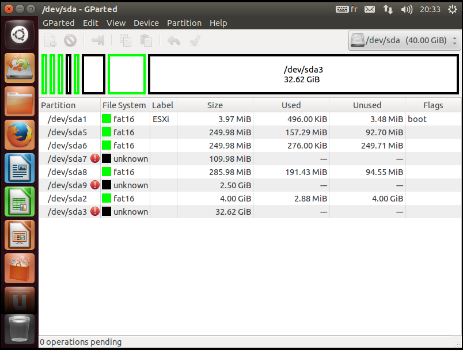463x350 pixels.
Task: Open the View menu
Action: [116, 23]
